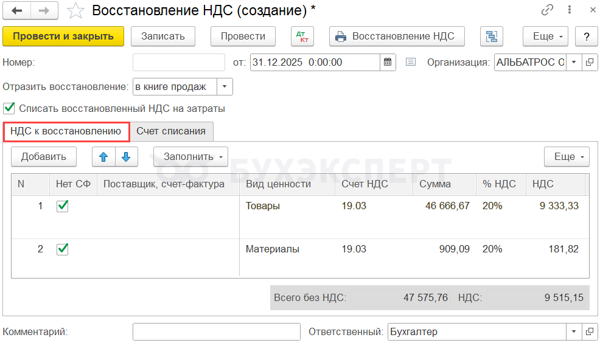Switch to 'Счет списания' tab
Viewport: 600px width, 343px height.
(171, 131)
